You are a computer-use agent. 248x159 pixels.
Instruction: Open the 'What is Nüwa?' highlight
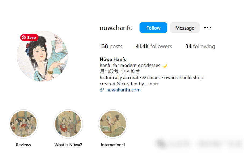point(68,124)
